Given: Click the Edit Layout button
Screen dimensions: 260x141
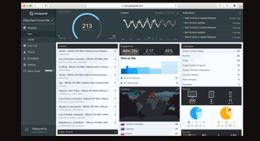Looking at the screenshot, I should tap(64, 12).
